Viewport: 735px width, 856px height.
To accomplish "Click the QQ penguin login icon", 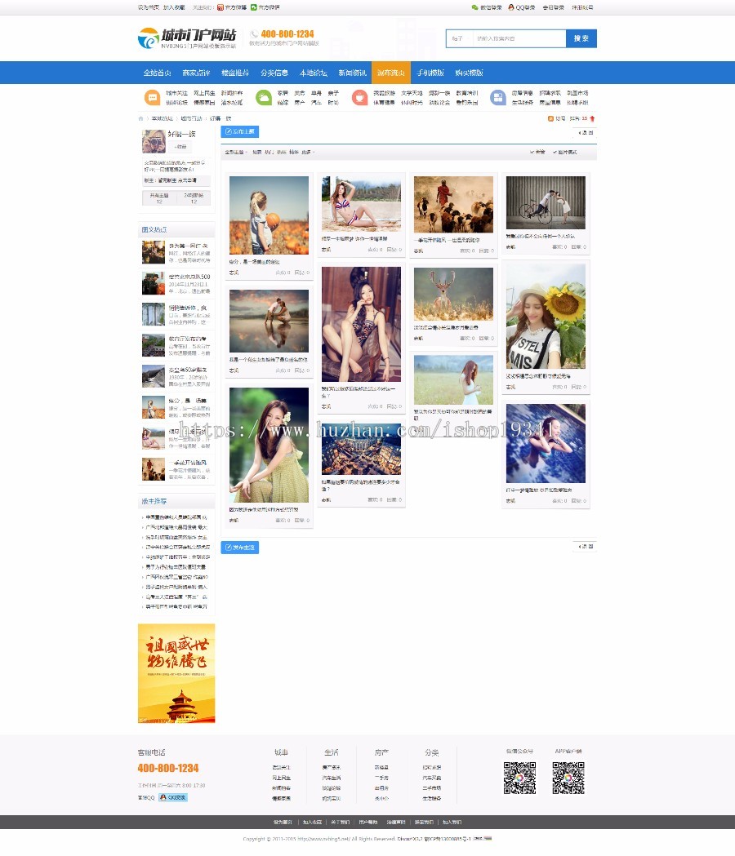I will click(x=511, y=7).
